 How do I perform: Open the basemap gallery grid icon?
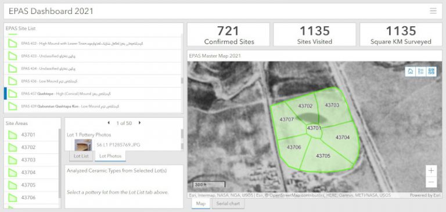431,71
